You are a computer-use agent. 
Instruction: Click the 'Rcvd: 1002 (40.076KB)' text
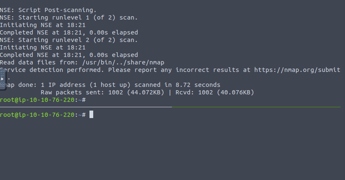(x=215, y=93)
